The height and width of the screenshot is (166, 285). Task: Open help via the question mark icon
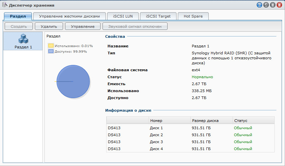[x=259, y=5]
